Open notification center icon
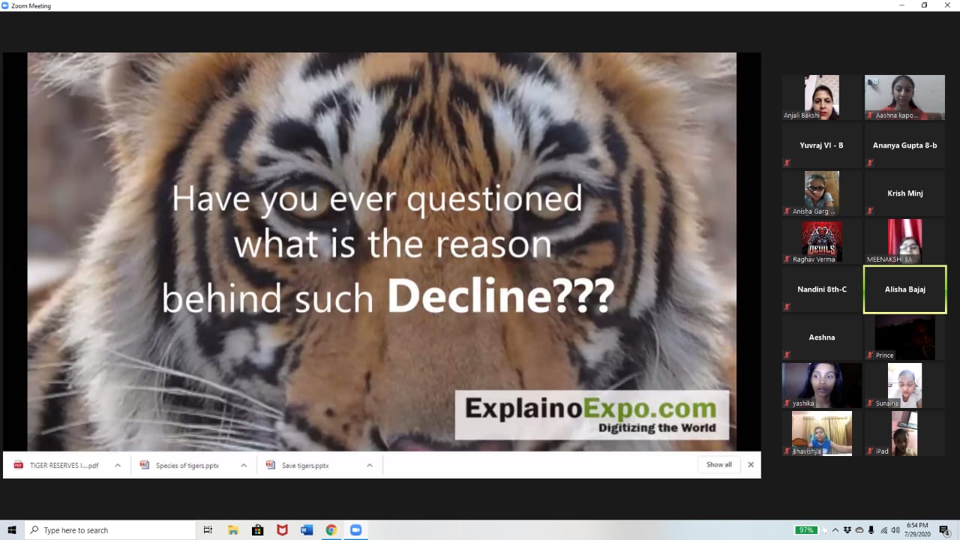 (944, 529)
